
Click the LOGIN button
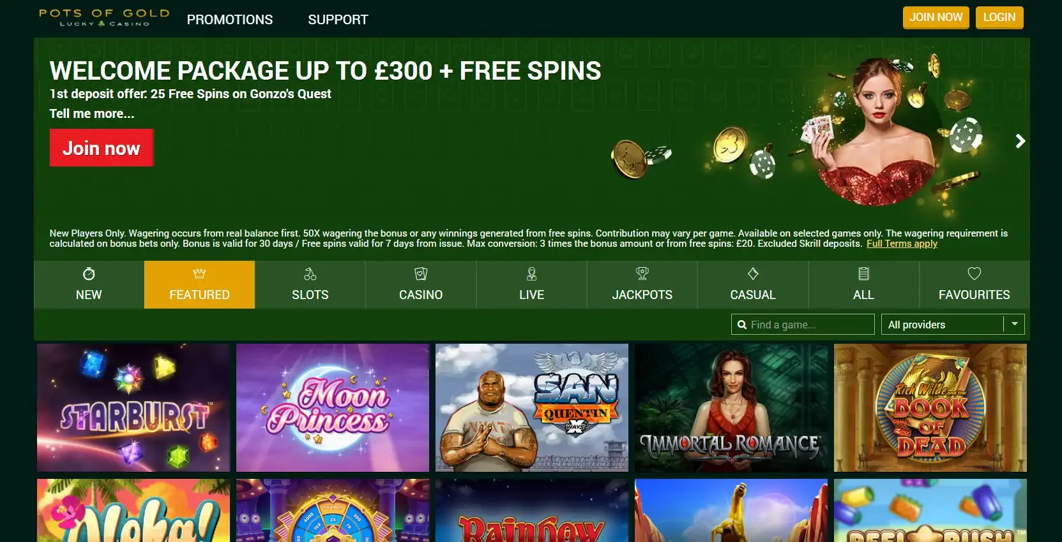(999, 17)
